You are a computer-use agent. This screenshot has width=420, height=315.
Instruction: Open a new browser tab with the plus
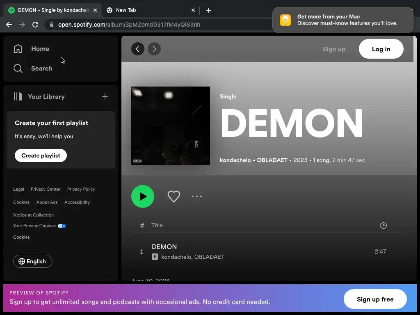(209, 10)
